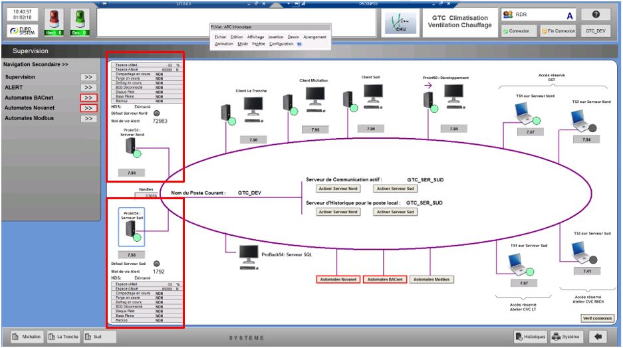Screen dimensions: 623x348
Task: Expand the ALERT navigation arrow
Action: [x=88, y=87]
